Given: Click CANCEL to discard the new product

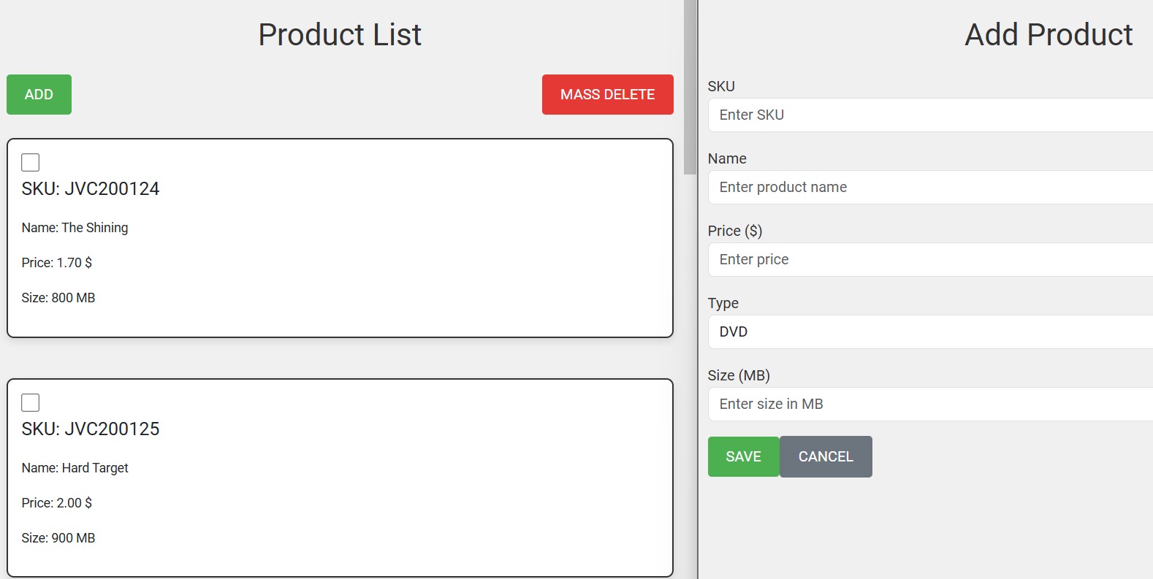Looking at the screenshot, I should (826, 456).
